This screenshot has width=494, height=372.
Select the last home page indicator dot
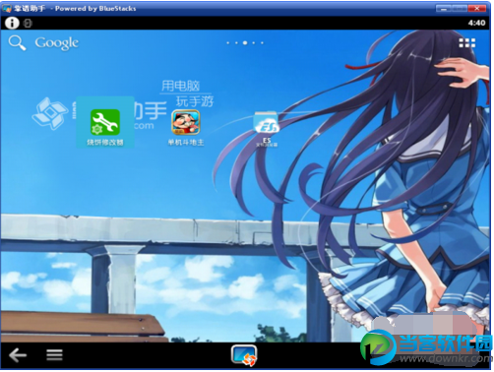click(262, 43)
